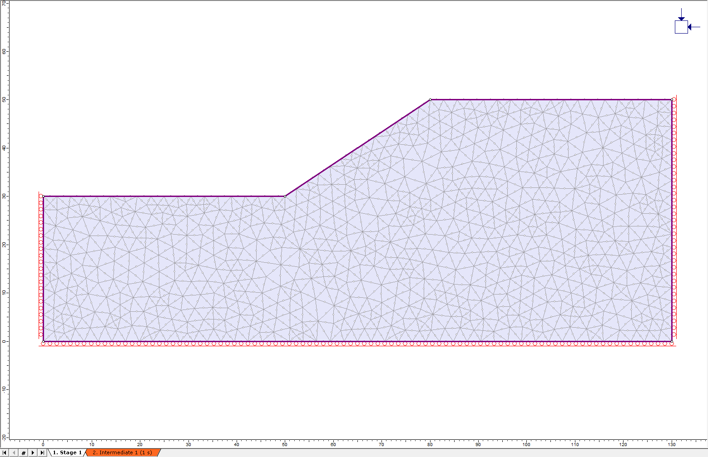708x457 pixels.
Task: Select the slope crest vertex
Action: pos(430,99)
